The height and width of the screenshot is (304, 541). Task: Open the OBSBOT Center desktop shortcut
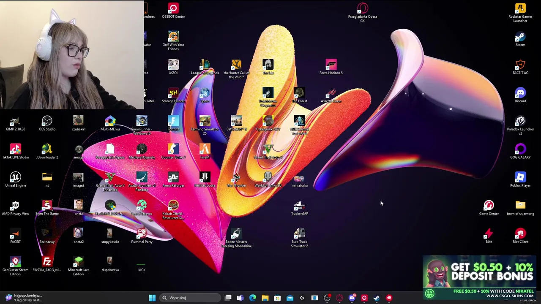tap(173, 11)
